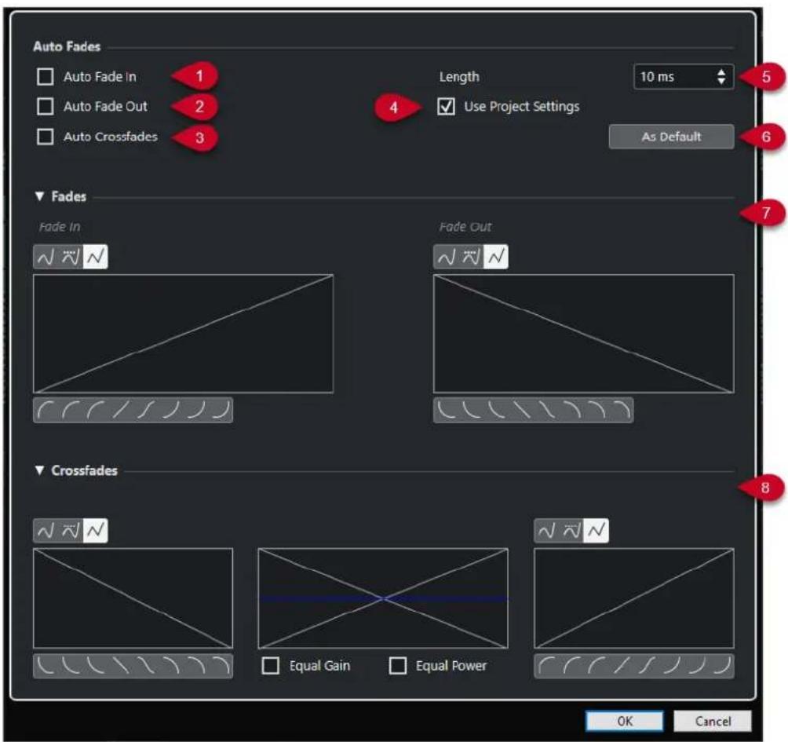Dismiss the dialog with Cancel

click(713, 722)
